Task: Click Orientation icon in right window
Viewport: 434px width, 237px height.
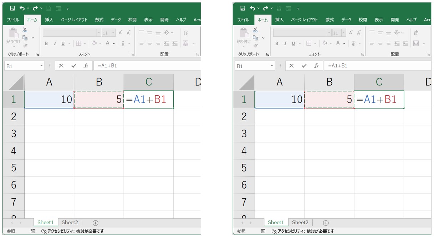Action: click(397, 33)
